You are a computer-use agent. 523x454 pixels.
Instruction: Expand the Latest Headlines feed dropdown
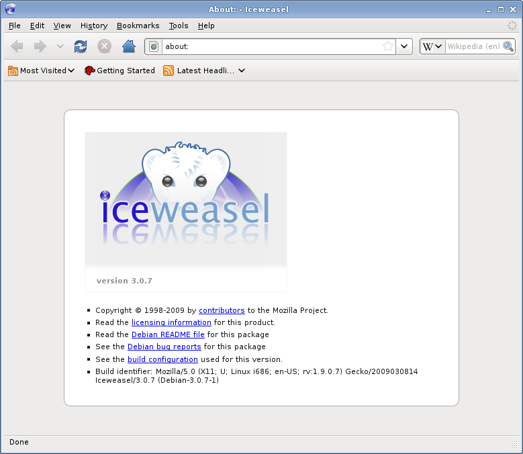(242, 71)
